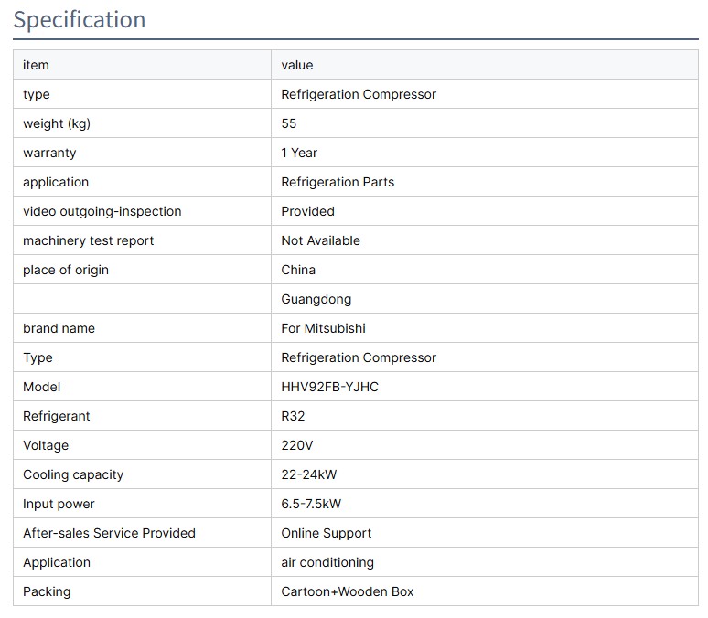The width and height of the screenshot is (708, 618).
Task: Click the 'Cartoon+Wooden Box' packing value
Action: (348, 591)
